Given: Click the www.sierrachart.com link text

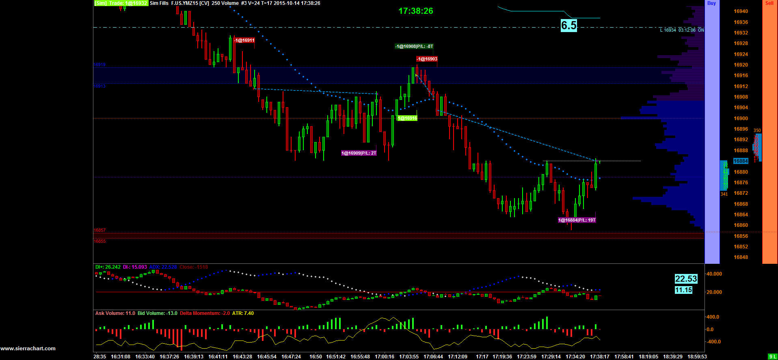Looking at the screenshot, I should (28, 348).
